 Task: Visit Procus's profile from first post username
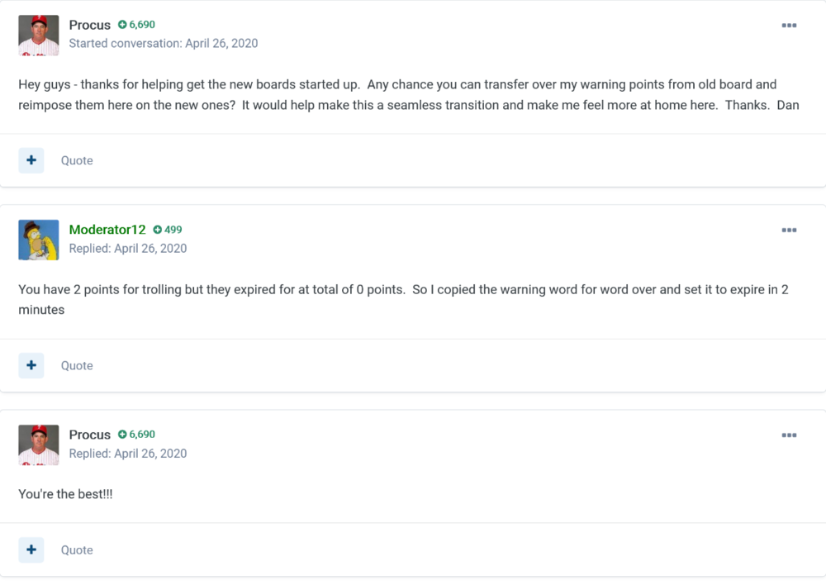(89, 25)
